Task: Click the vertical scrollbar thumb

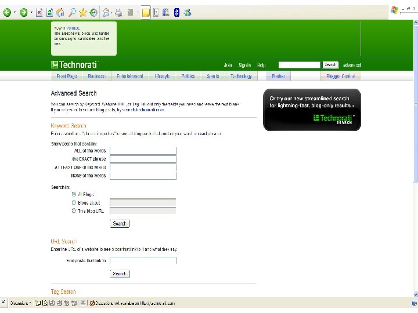Action: 416,104
